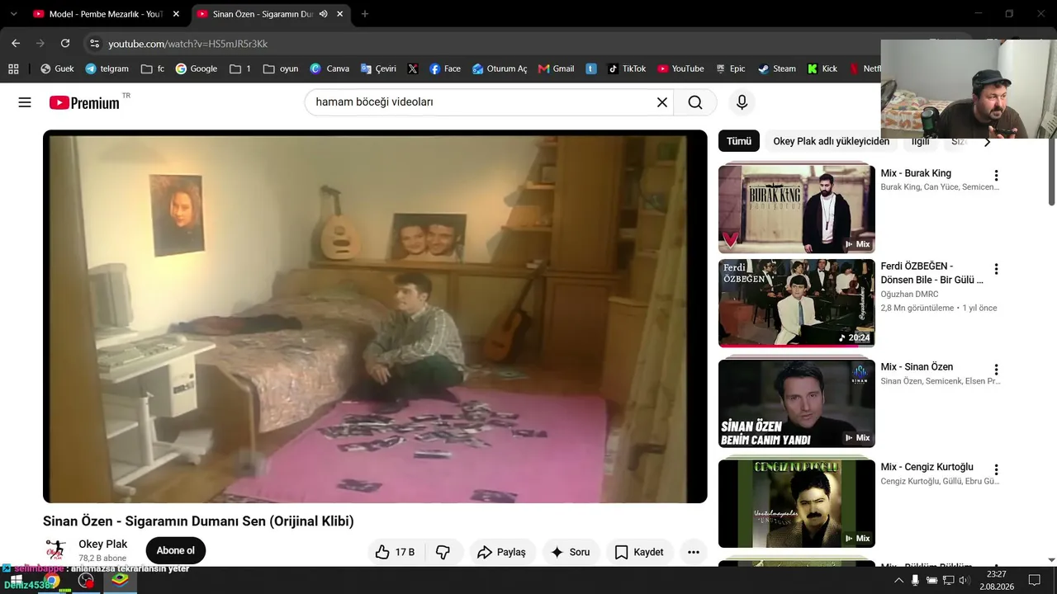Screen dimensions: 1057x594
Task: Open the TikTok bookmark
Action: click(x=627, y=68)
